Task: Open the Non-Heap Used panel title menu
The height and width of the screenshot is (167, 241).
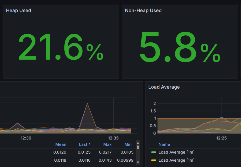Action: (x=143, y=10)
